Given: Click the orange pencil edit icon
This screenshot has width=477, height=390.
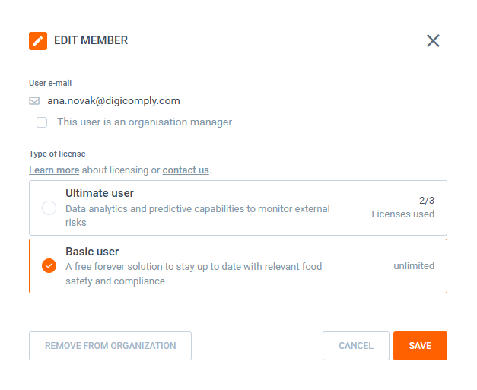Looking at the screenshot, I should [38, 41].
